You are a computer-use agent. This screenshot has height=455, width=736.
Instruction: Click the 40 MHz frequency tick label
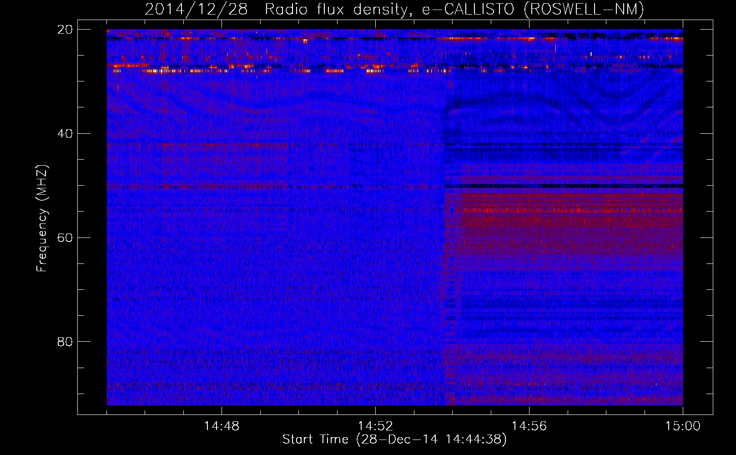[x=65, y=134]
